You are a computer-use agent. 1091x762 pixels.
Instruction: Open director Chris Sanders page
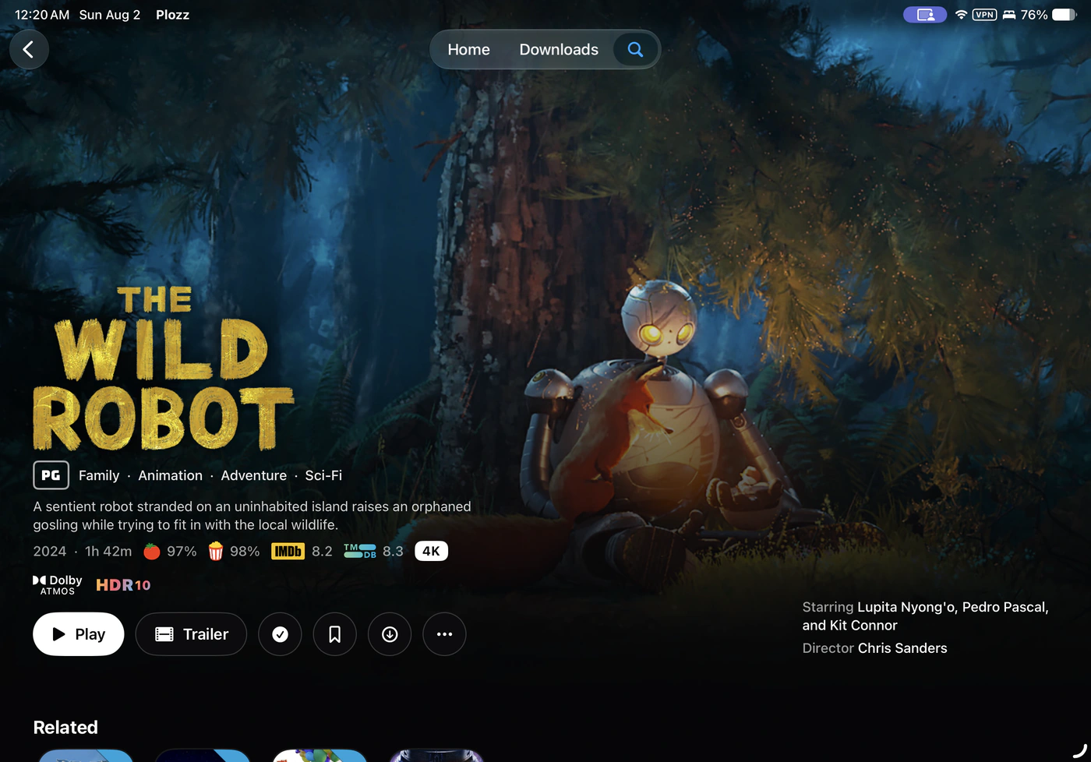(x=902, y=648)
